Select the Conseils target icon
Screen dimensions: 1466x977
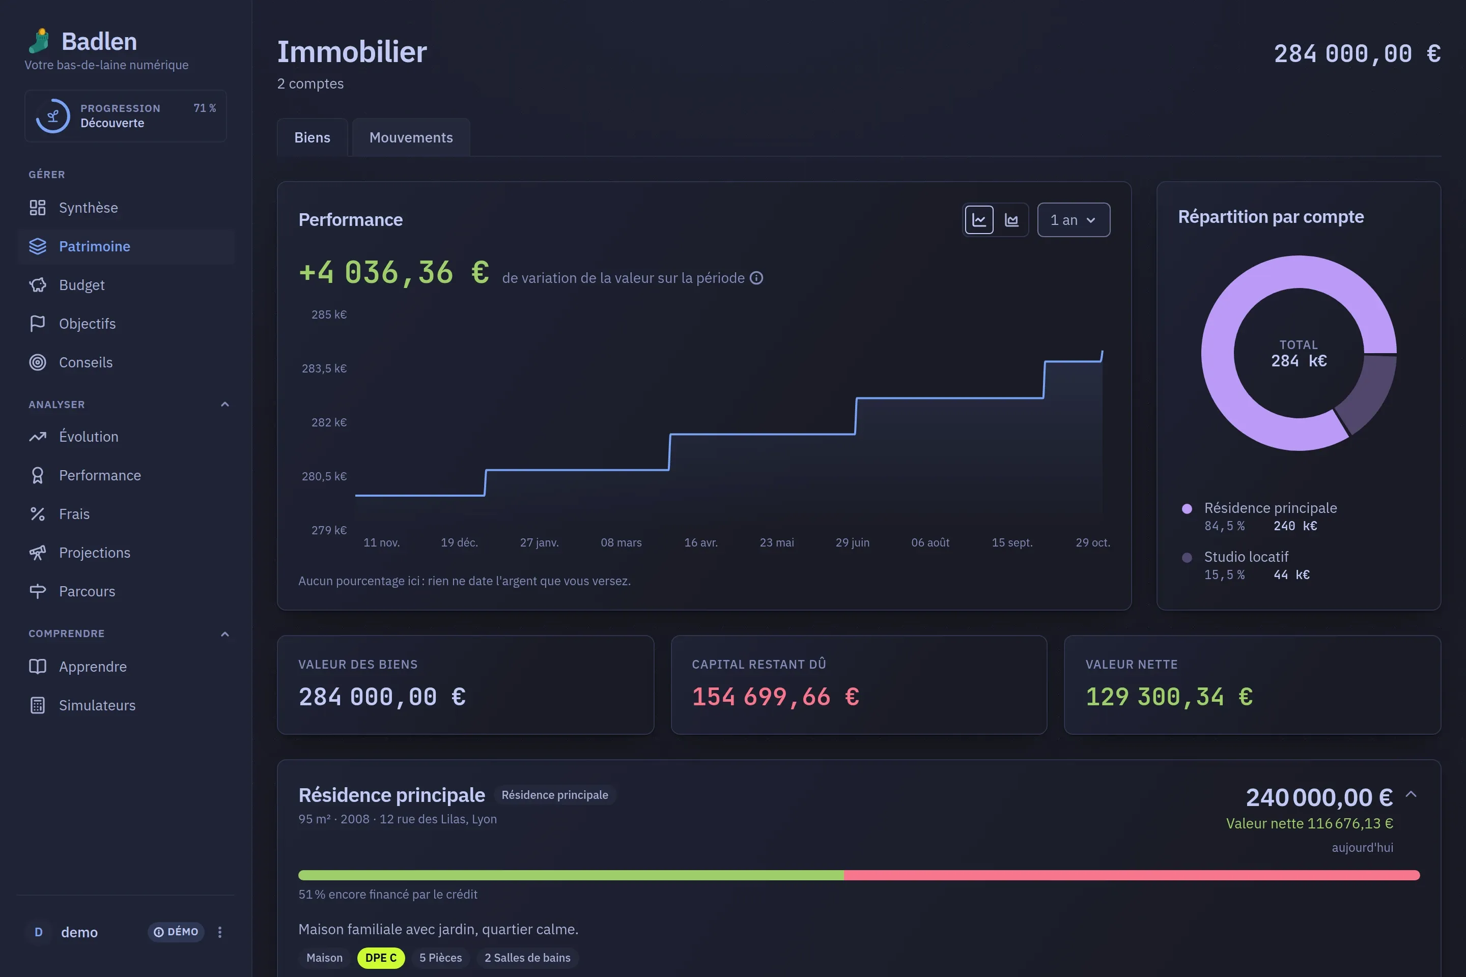(x=37, y=362)
